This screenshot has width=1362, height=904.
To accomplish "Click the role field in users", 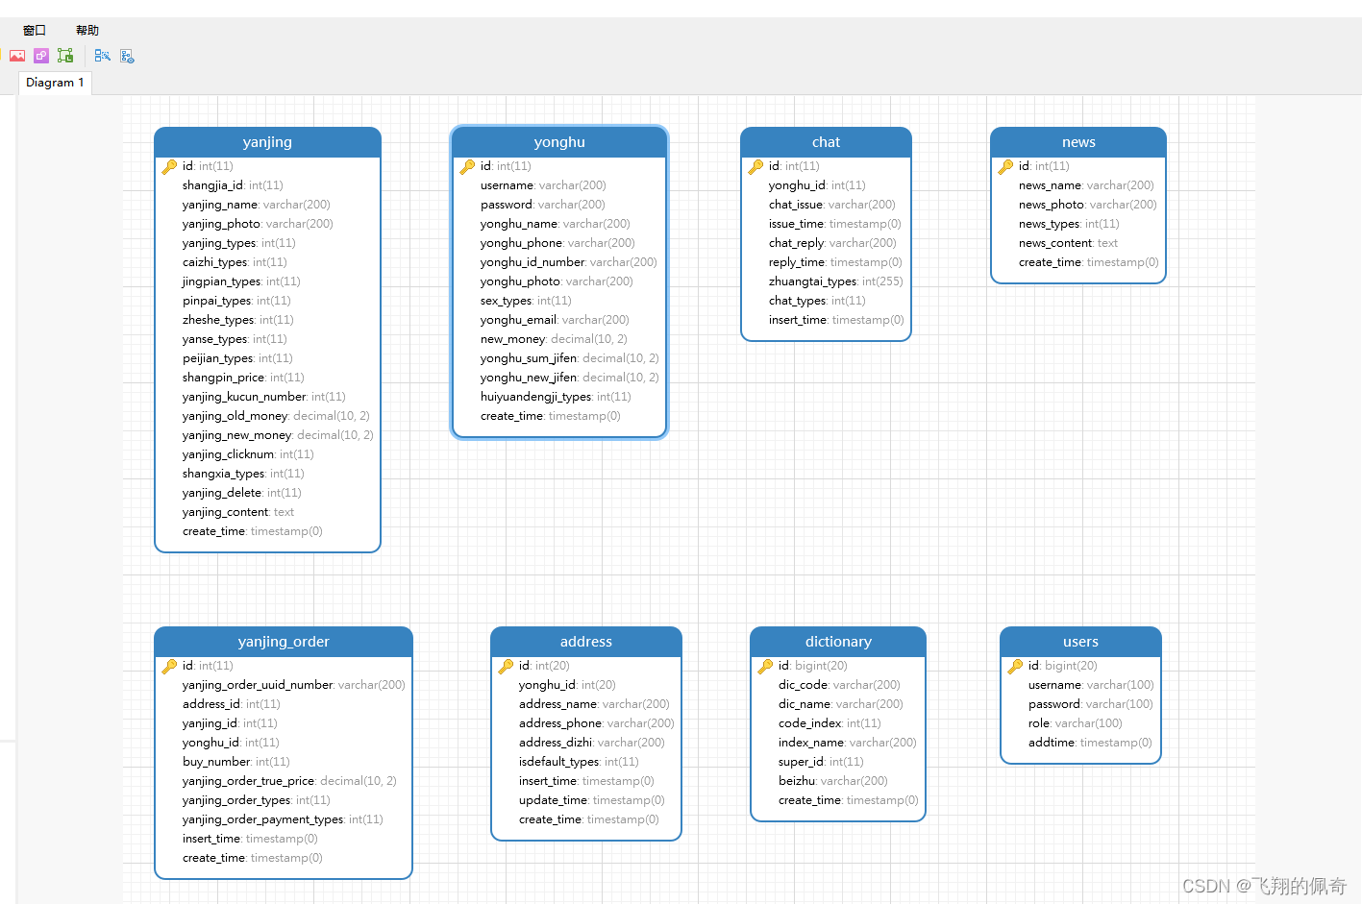I will tap(1076, 723).
